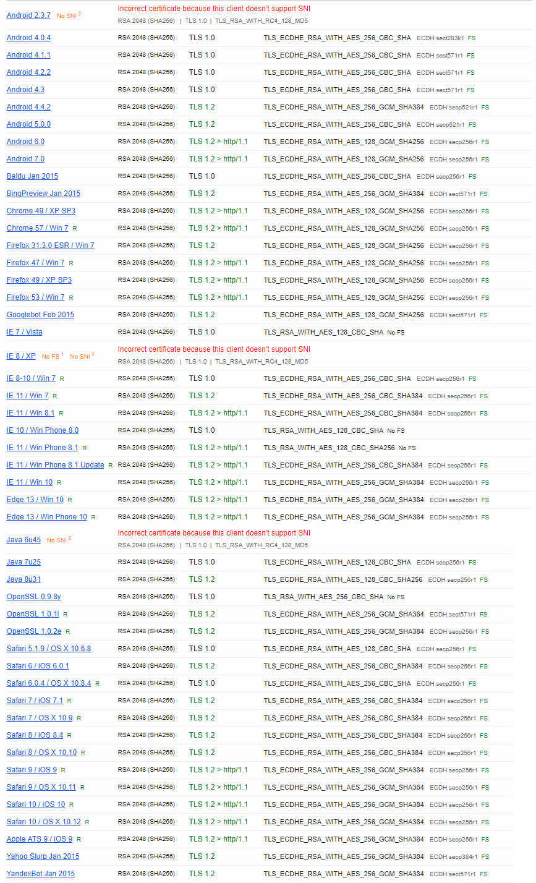Open Android 4.2.2 client details
Screen dimensions: 536x883
(28, 72)
